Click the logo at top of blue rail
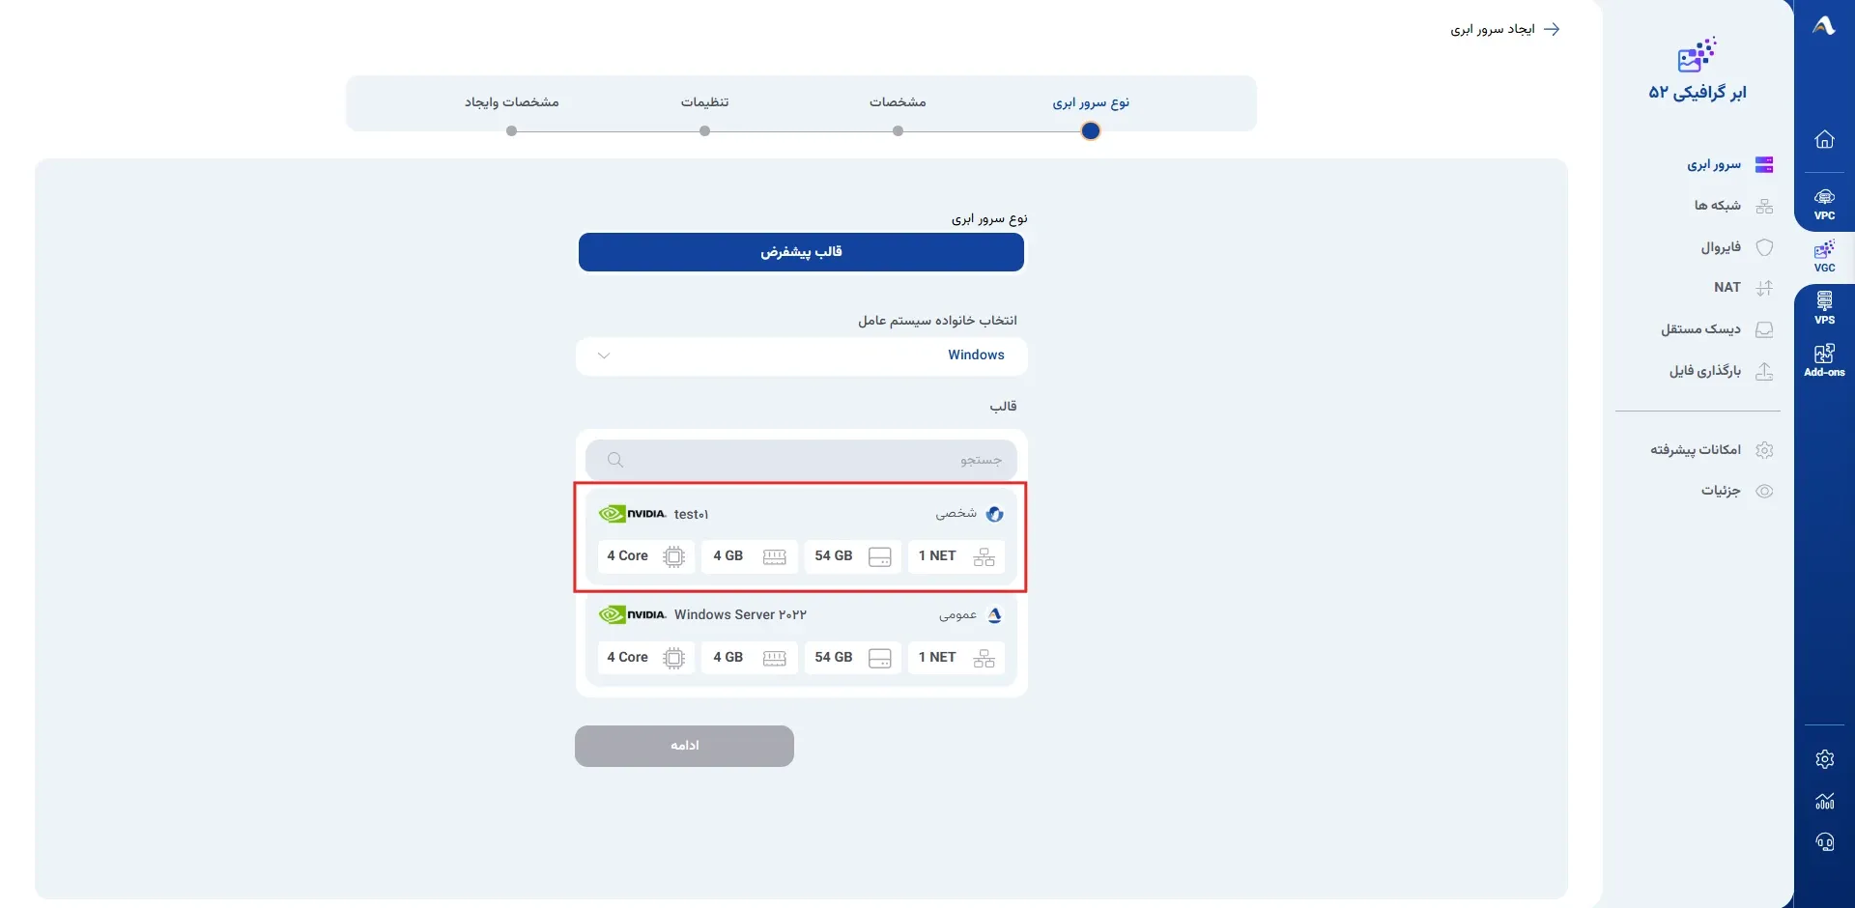The height and width of the screenshot is (908, 1855). (1824, 26)
